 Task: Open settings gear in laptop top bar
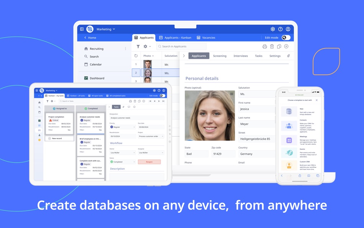pos(273,29)
